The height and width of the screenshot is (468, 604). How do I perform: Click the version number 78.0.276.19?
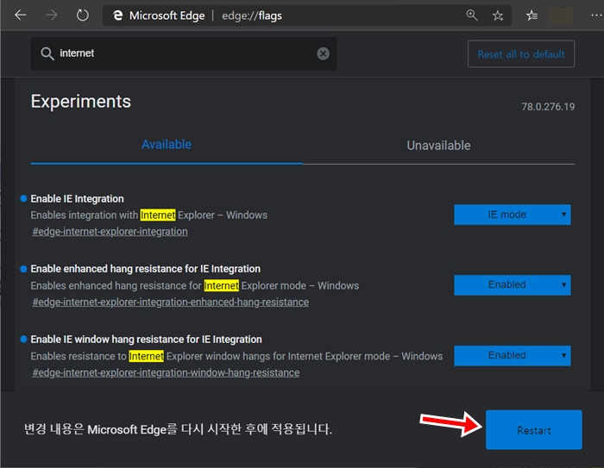[x=548, y=107]
